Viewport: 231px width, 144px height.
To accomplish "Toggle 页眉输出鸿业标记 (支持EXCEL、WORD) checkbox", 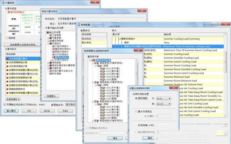I will (x=5, y=105).
